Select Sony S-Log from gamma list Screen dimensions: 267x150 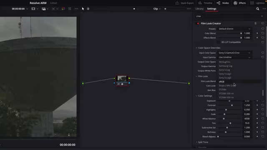click(224, 70)
